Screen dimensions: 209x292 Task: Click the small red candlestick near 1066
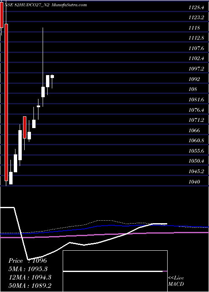click(25, 127)
